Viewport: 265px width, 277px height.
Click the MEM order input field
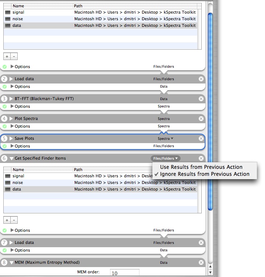tap(125, 273)
